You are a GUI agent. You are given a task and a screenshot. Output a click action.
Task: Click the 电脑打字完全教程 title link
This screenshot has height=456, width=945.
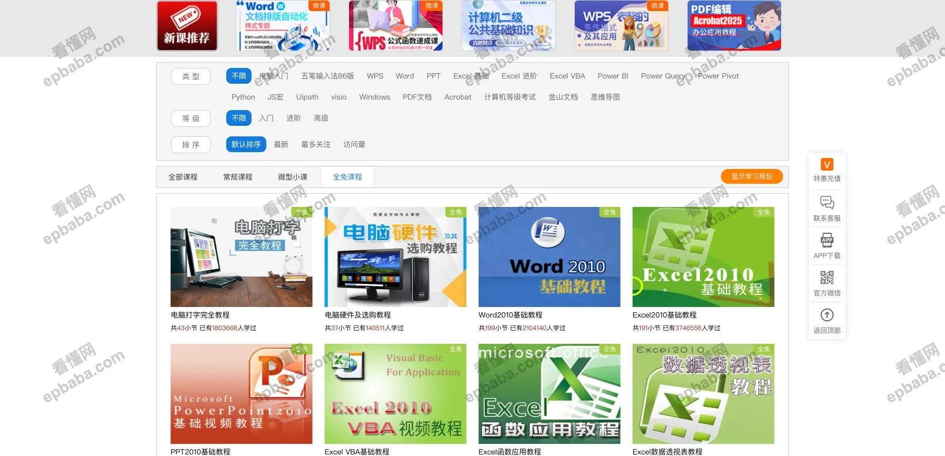200,315
